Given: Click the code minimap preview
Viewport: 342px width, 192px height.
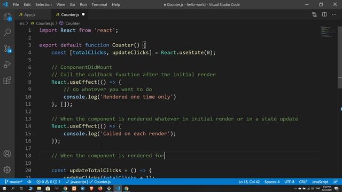Looking at the screenshot, I should click(x=329, y=32).
